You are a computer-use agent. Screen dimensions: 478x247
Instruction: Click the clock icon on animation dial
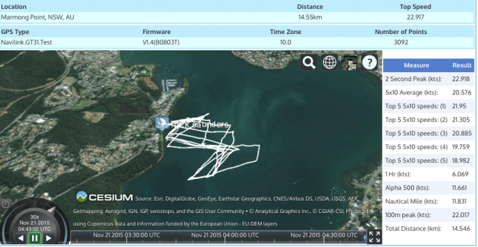(5, 204)
